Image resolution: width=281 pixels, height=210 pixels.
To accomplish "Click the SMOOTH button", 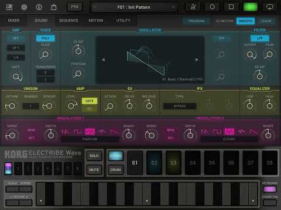I will (245, 21).
